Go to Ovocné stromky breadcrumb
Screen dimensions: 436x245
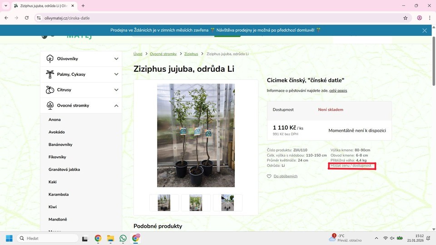(163, 54)
